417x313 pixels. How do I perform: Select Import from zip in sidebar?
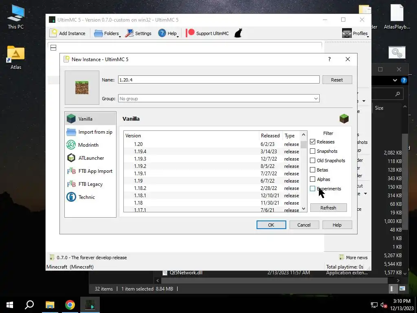click(x=90, y=132)
